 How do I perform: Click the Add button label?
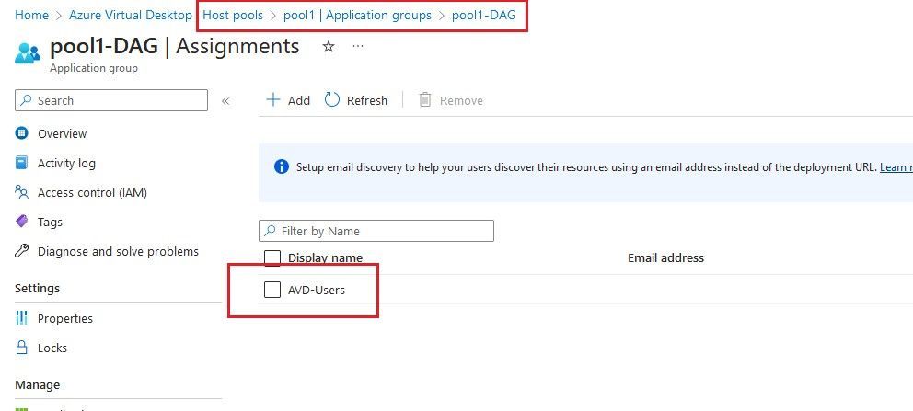(299, 100)
